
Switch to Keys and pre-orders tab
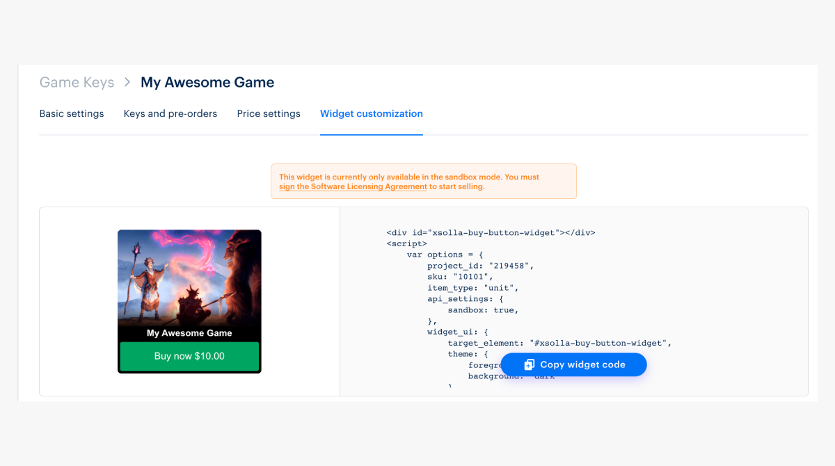point(170,113)
